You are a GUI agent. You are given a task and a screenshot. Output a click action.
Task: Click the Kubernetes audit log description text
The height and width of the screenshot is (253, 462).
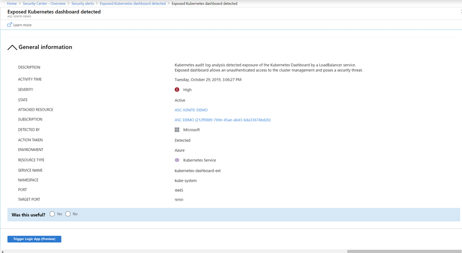click(x=269, y=68)
